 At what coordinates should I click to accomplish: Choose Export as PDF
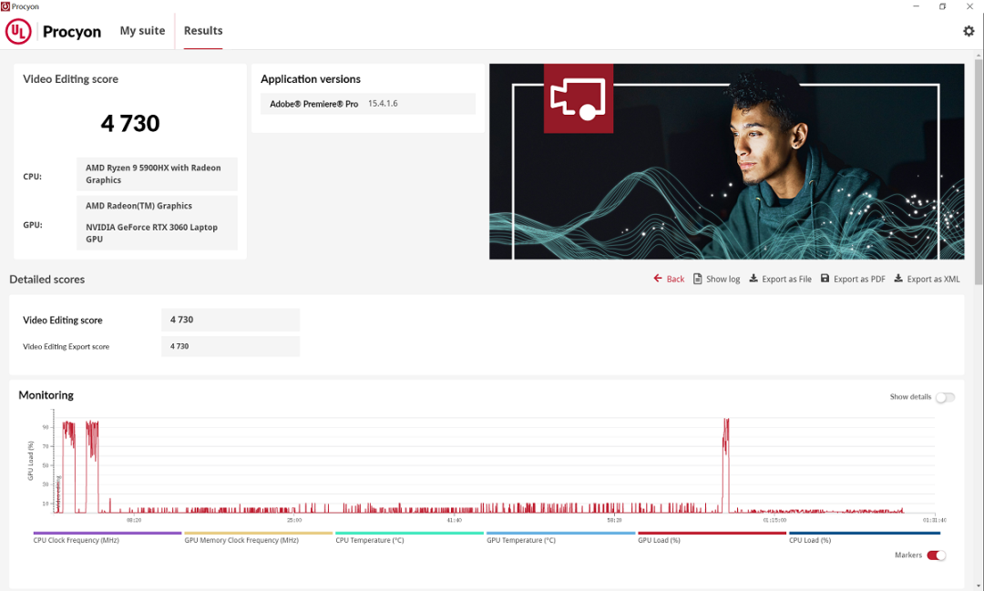click(853, 279)
